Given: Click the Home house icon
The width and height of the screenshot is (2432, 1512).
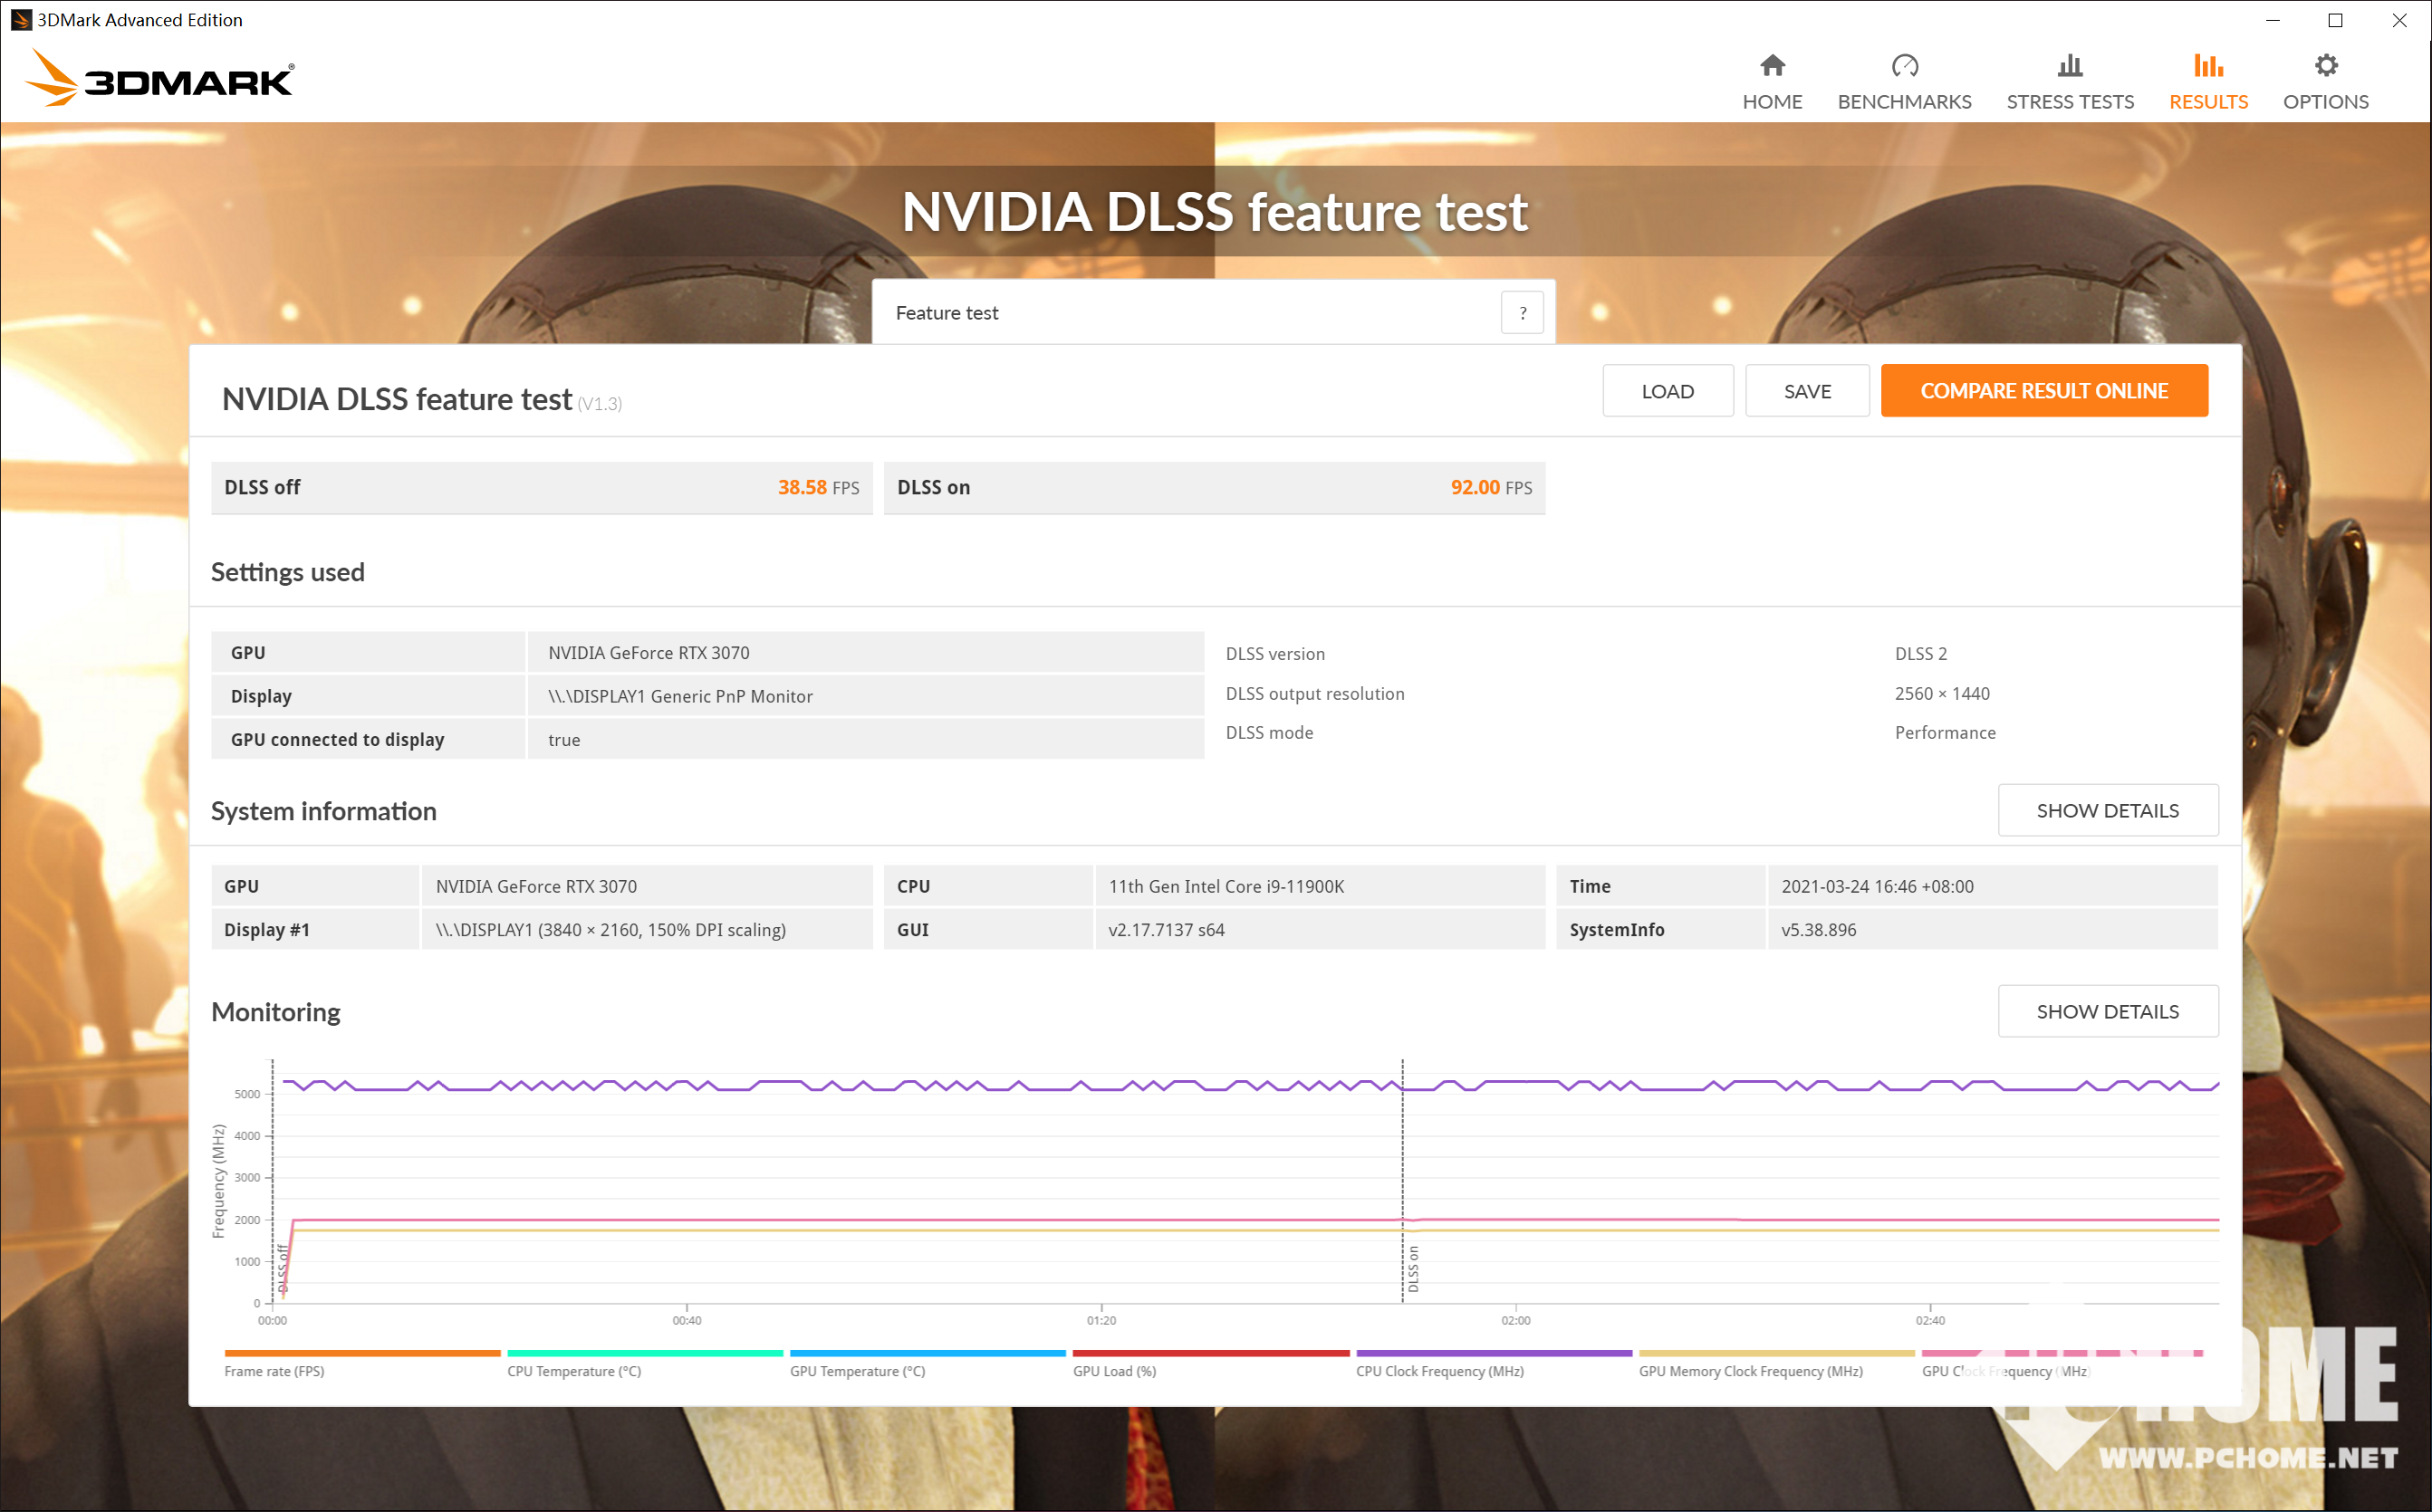Looking at the screenshot, I should (1772, 66).
